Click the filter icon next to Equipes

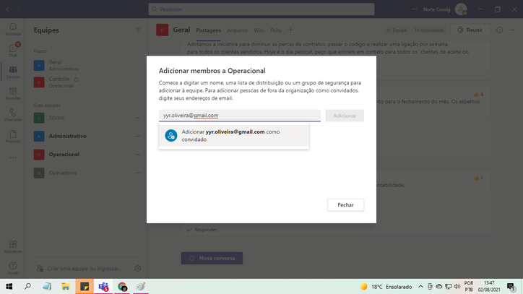coord(138,30)
